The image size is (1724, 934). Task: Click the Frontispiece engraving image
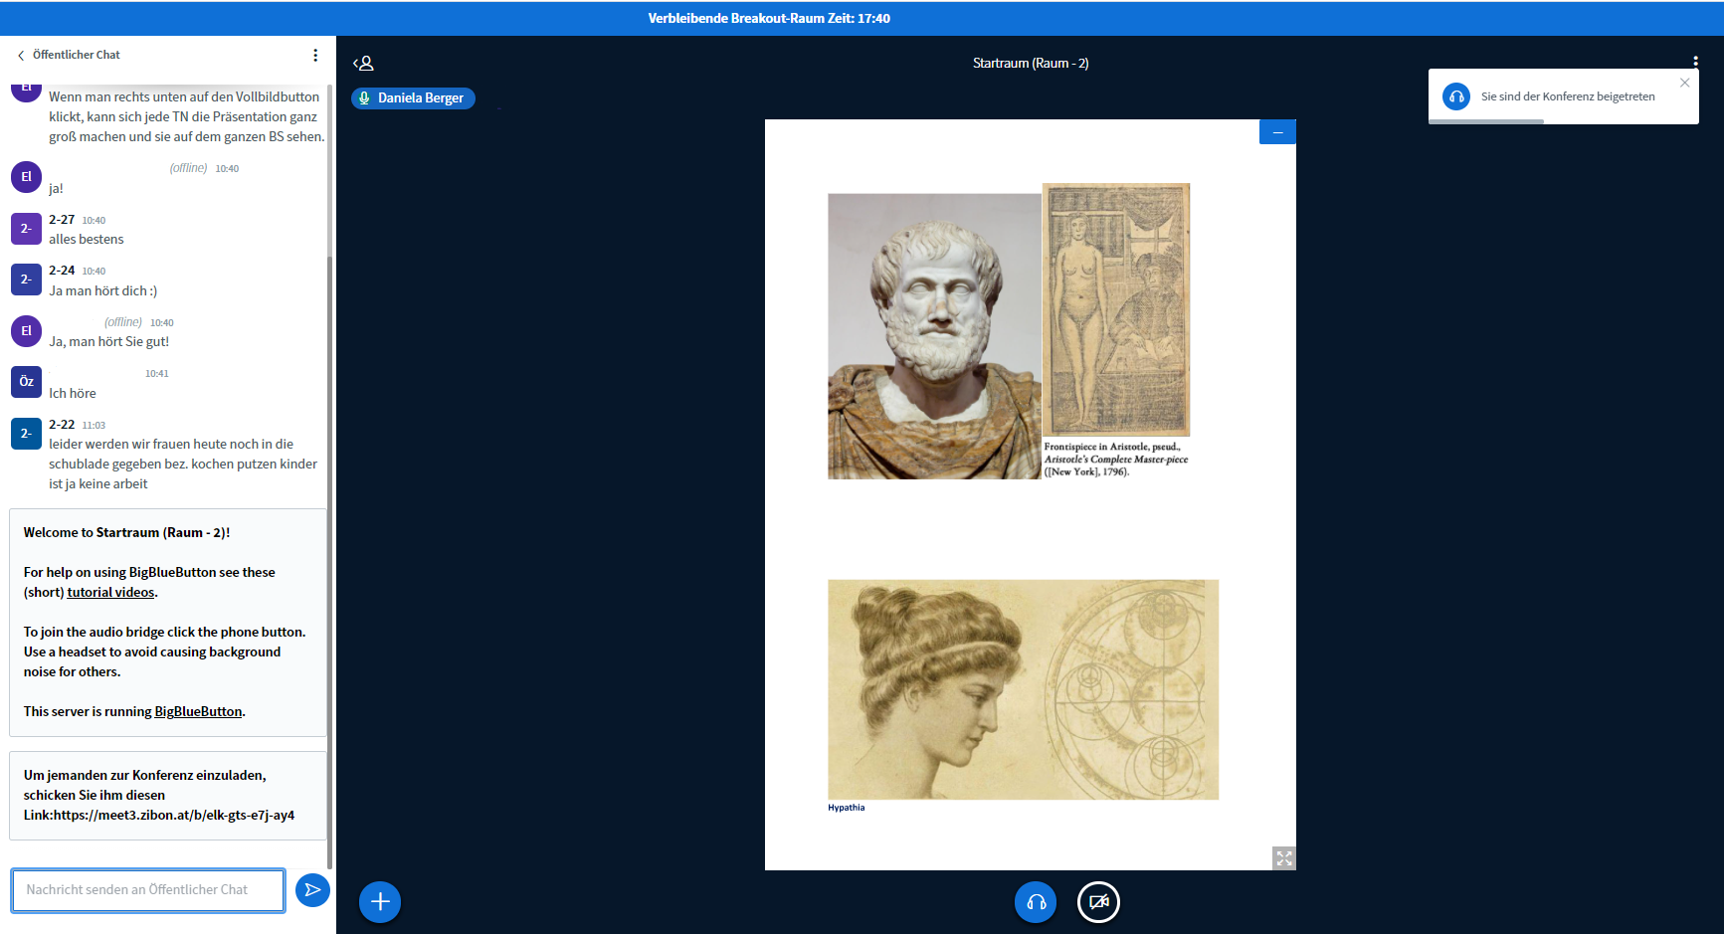1116,309
